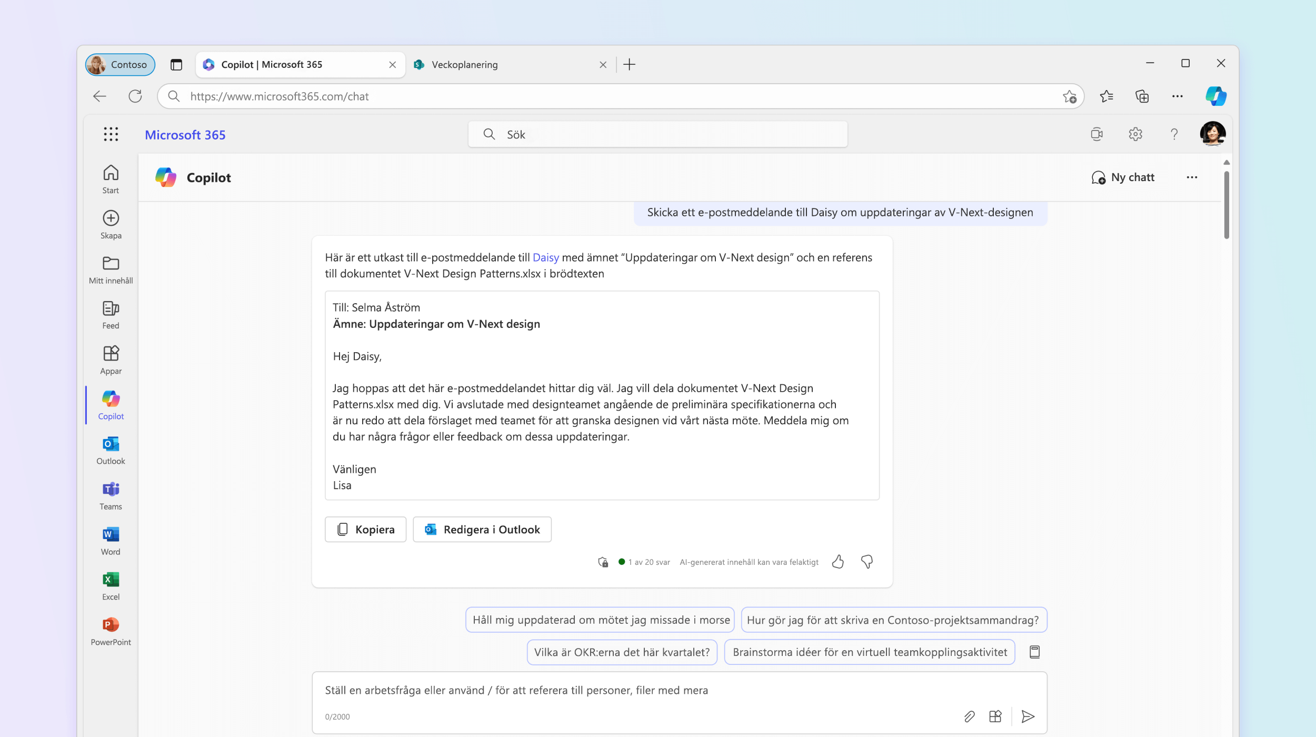The width and height of the screenshot is (1316, 737).
Task: Click the scroll up arrow of chat pane
Action: tap(1227, 162)
